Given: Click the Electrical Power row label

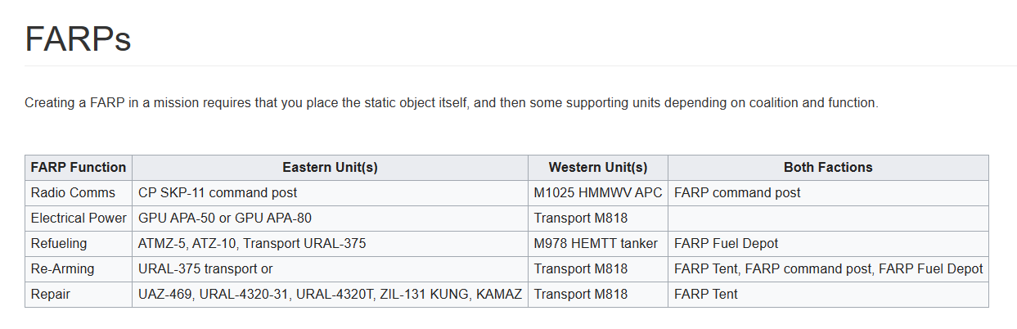Looking at the screenshot, I should click(x=79, y=219).
